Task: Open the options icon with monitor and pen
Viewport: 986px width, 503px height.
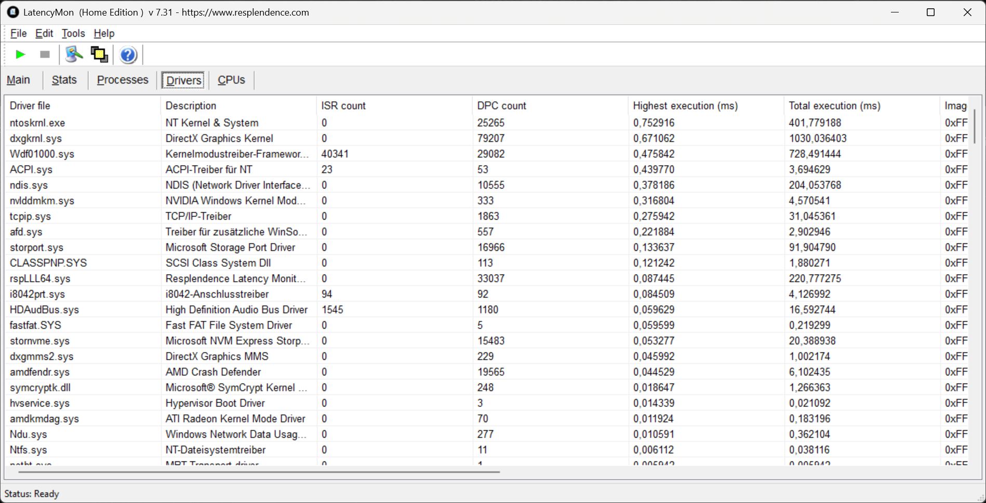Action: coord(74,55)
